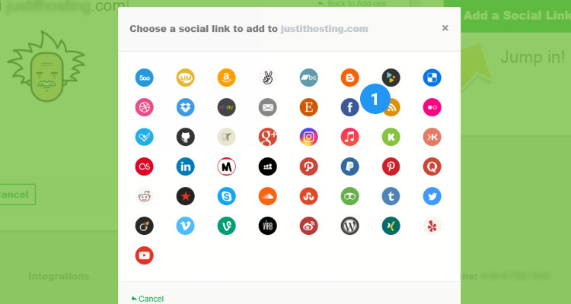Choose the Amazon icon
Viewport: 571px width, 304px height.
pyautogui.click(x=227, y=78)
